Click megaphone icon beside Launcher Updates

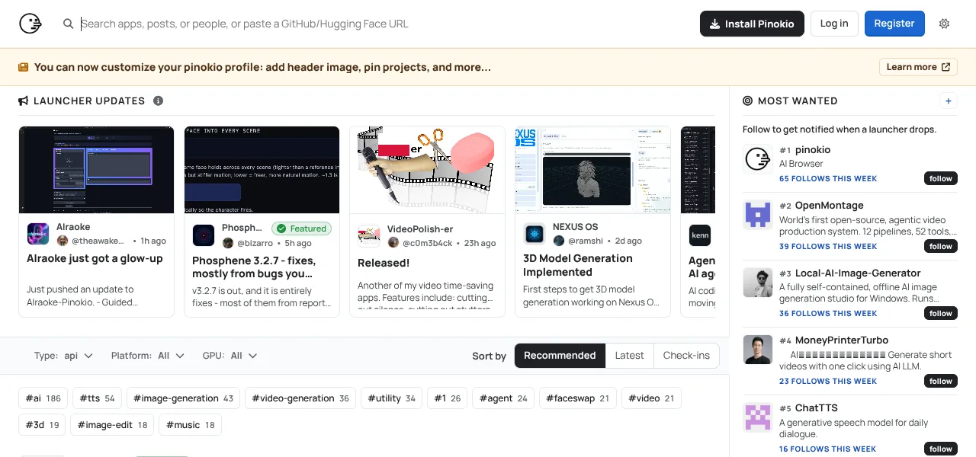pyautogui.click(x=24, y=101)
